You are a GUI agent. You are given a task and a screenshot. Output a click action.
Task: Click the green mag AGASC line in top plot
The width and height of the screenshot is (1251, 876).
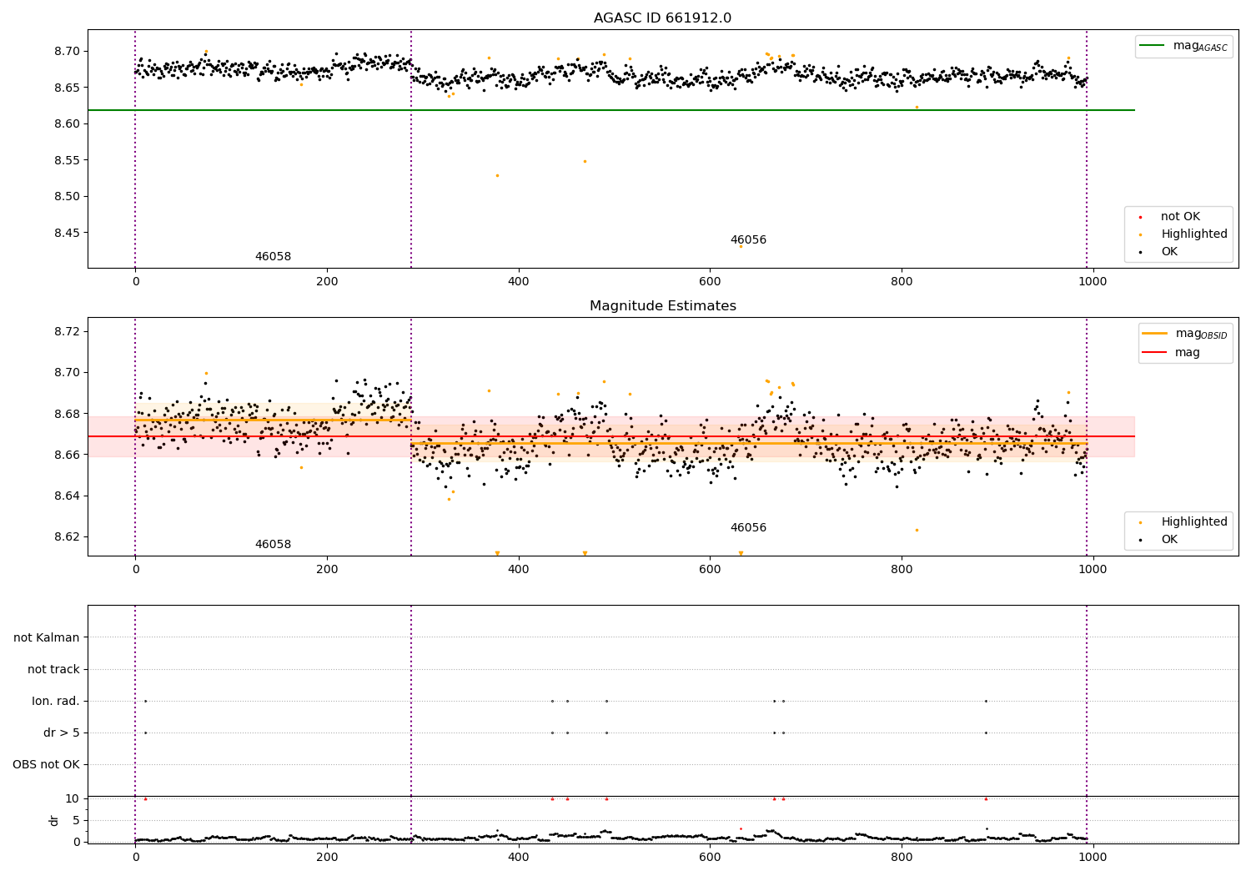[610, 110]
